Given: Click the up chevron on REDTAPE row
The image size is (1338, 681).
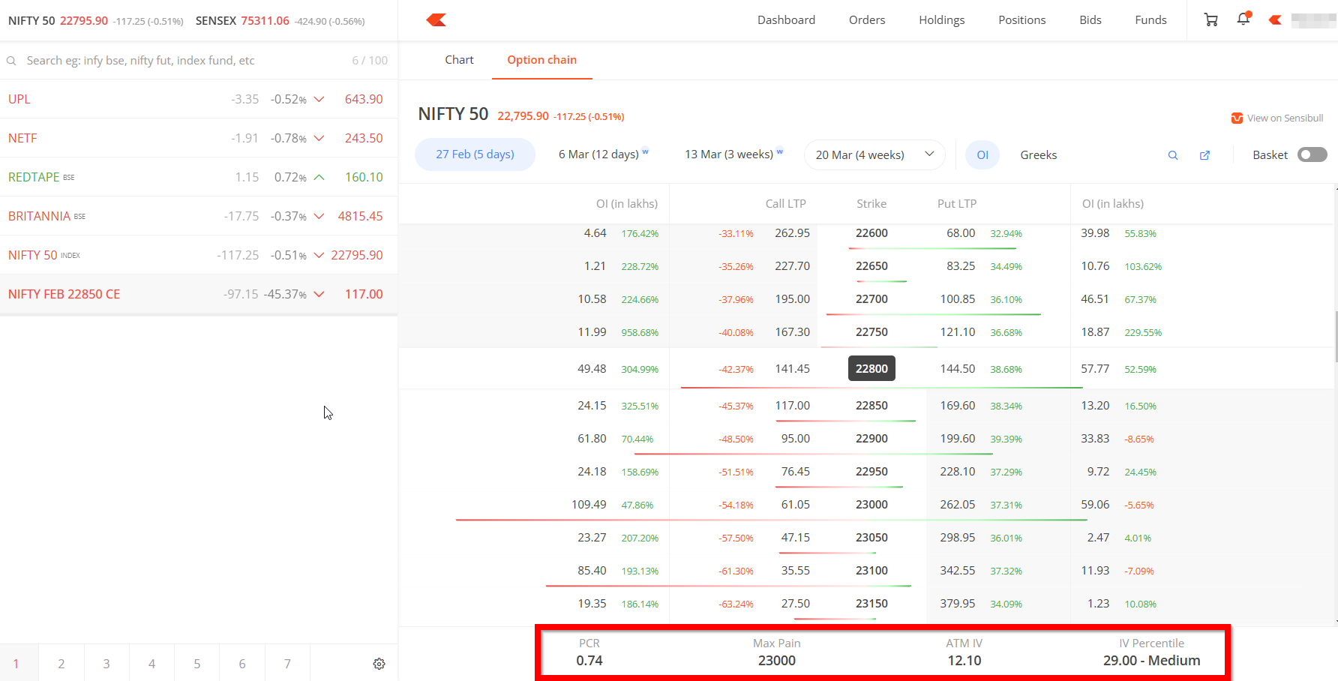Looking at the screenshot, I should tap(319, 177).
